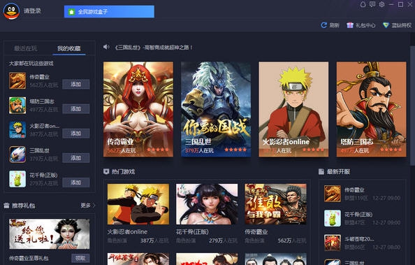Image resolution: width=415 pixels, height=265 pixels.
Task: Switch to the 最近在玩 tab
Action: (26, 48)
